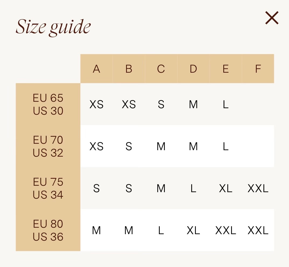Select the B cup column header
This screenshot has width=289, height=267.
129,69
